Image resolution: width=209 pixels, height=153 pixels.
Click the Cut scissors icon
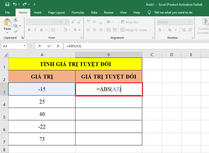point(16,20)
